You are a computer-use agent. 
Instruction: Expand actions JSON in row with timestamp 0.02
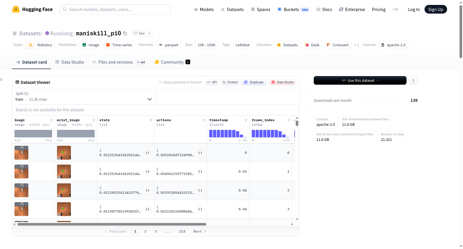point(200,171)
